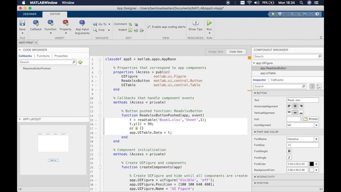Expand the POSITION section
Image resolution: width=341 pixels, height=192 pixels.
tap(255, 183)
